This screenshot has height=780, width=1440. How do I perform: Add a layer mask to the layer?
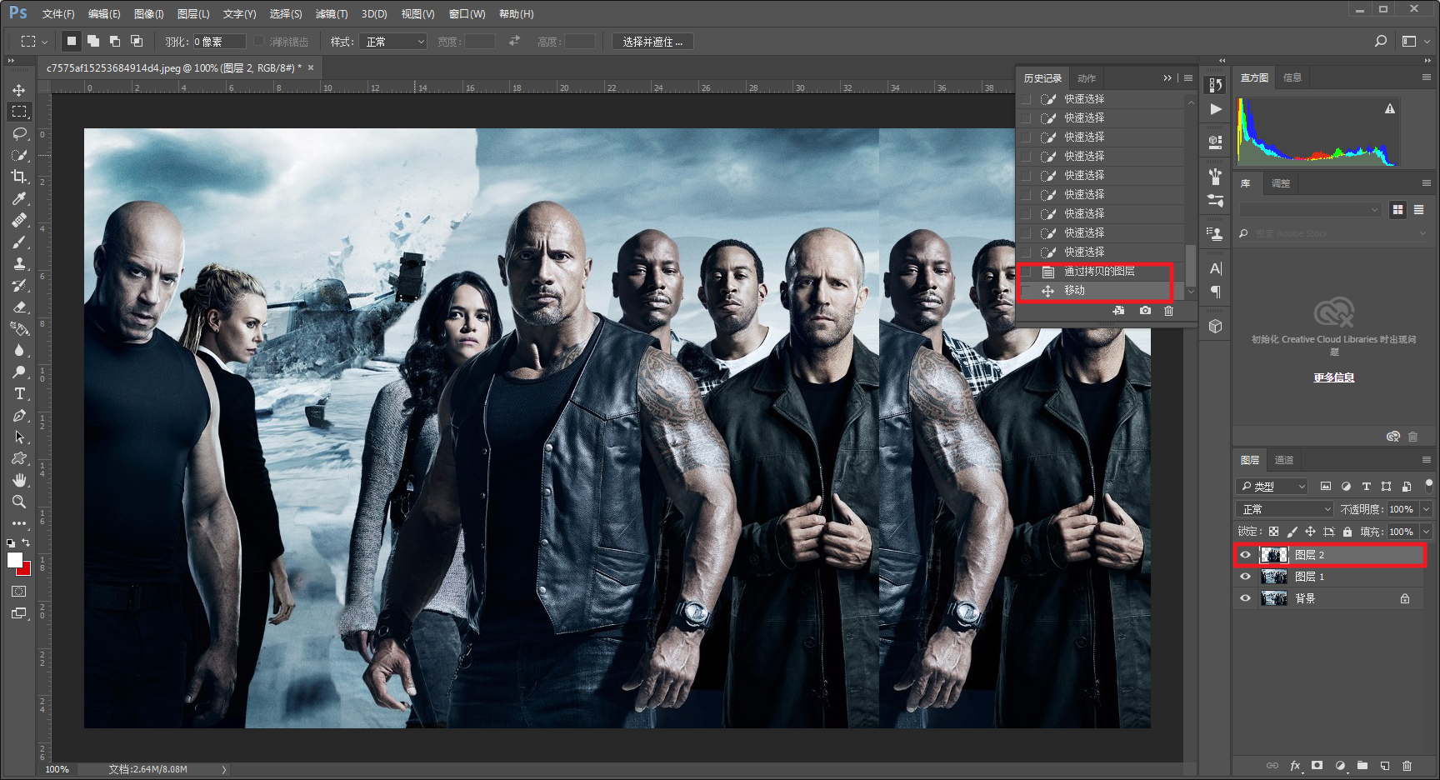click(1317, 765)
